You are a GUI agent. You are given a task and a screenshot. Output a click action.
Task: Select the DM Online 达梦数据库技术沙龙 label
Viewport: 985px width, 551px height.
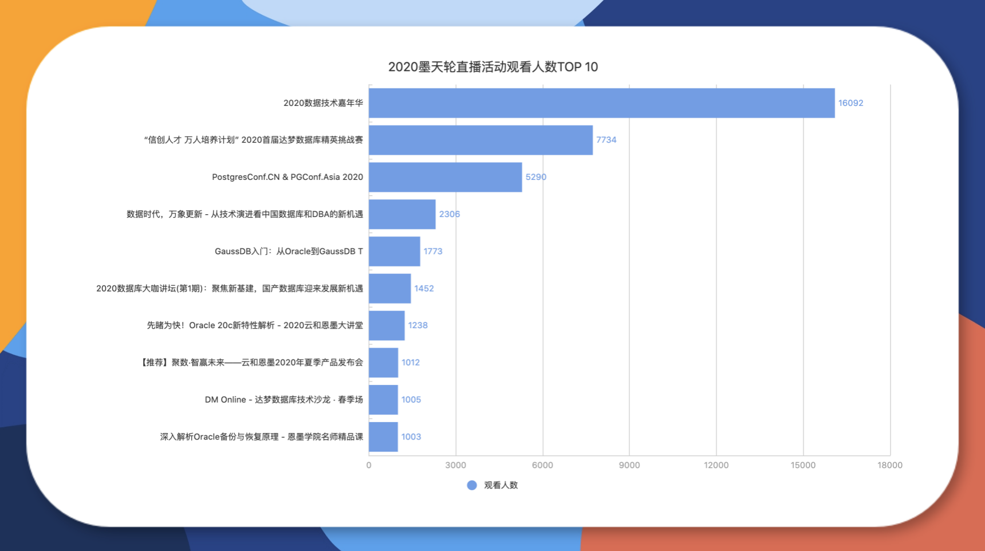click(284, 400)
